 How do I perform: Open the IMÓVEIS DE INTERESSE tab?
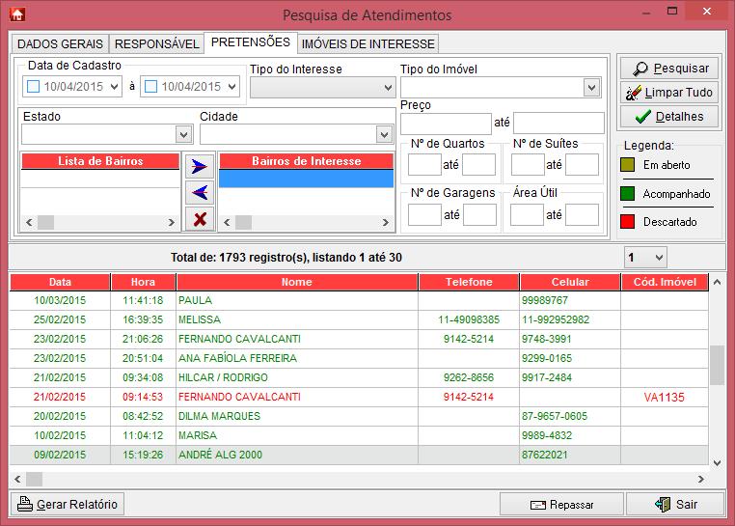click(x=367, y=43)
